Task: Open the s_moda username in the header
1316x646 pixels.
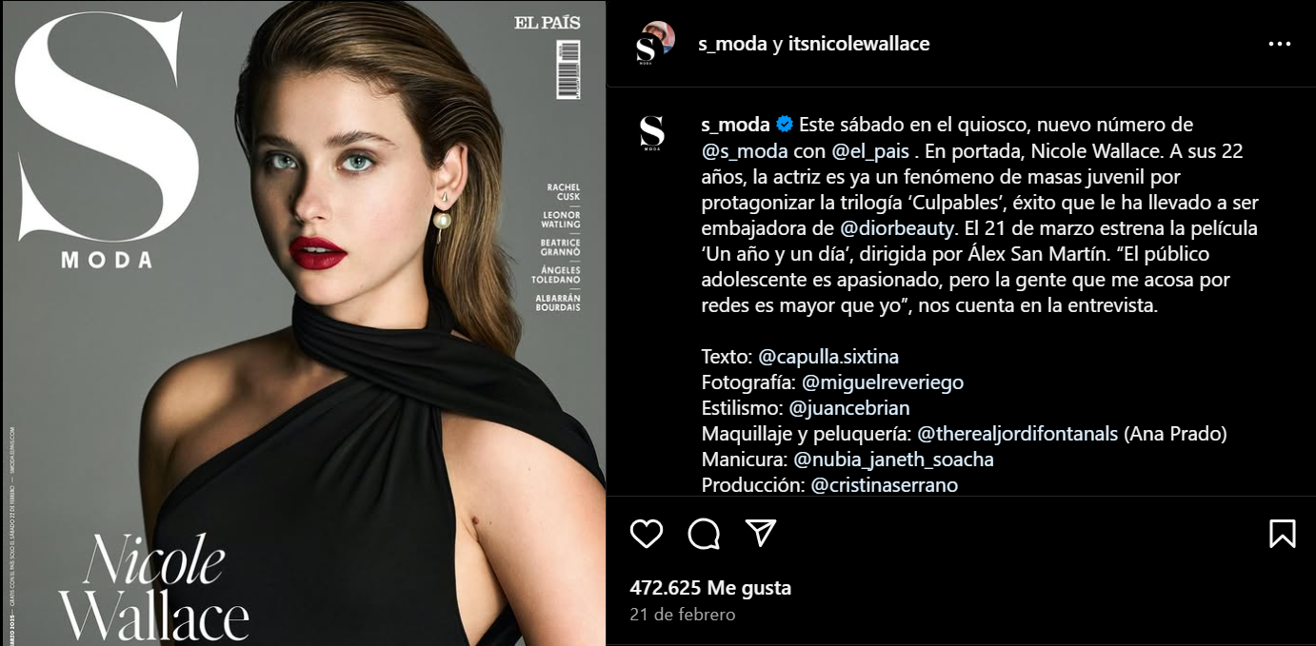Action: coord(732,44)
